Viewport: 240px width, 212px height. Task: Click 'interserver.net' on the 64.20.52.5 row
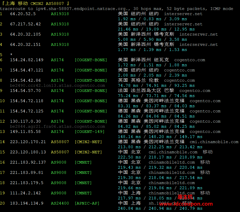(x=183, y=14)
